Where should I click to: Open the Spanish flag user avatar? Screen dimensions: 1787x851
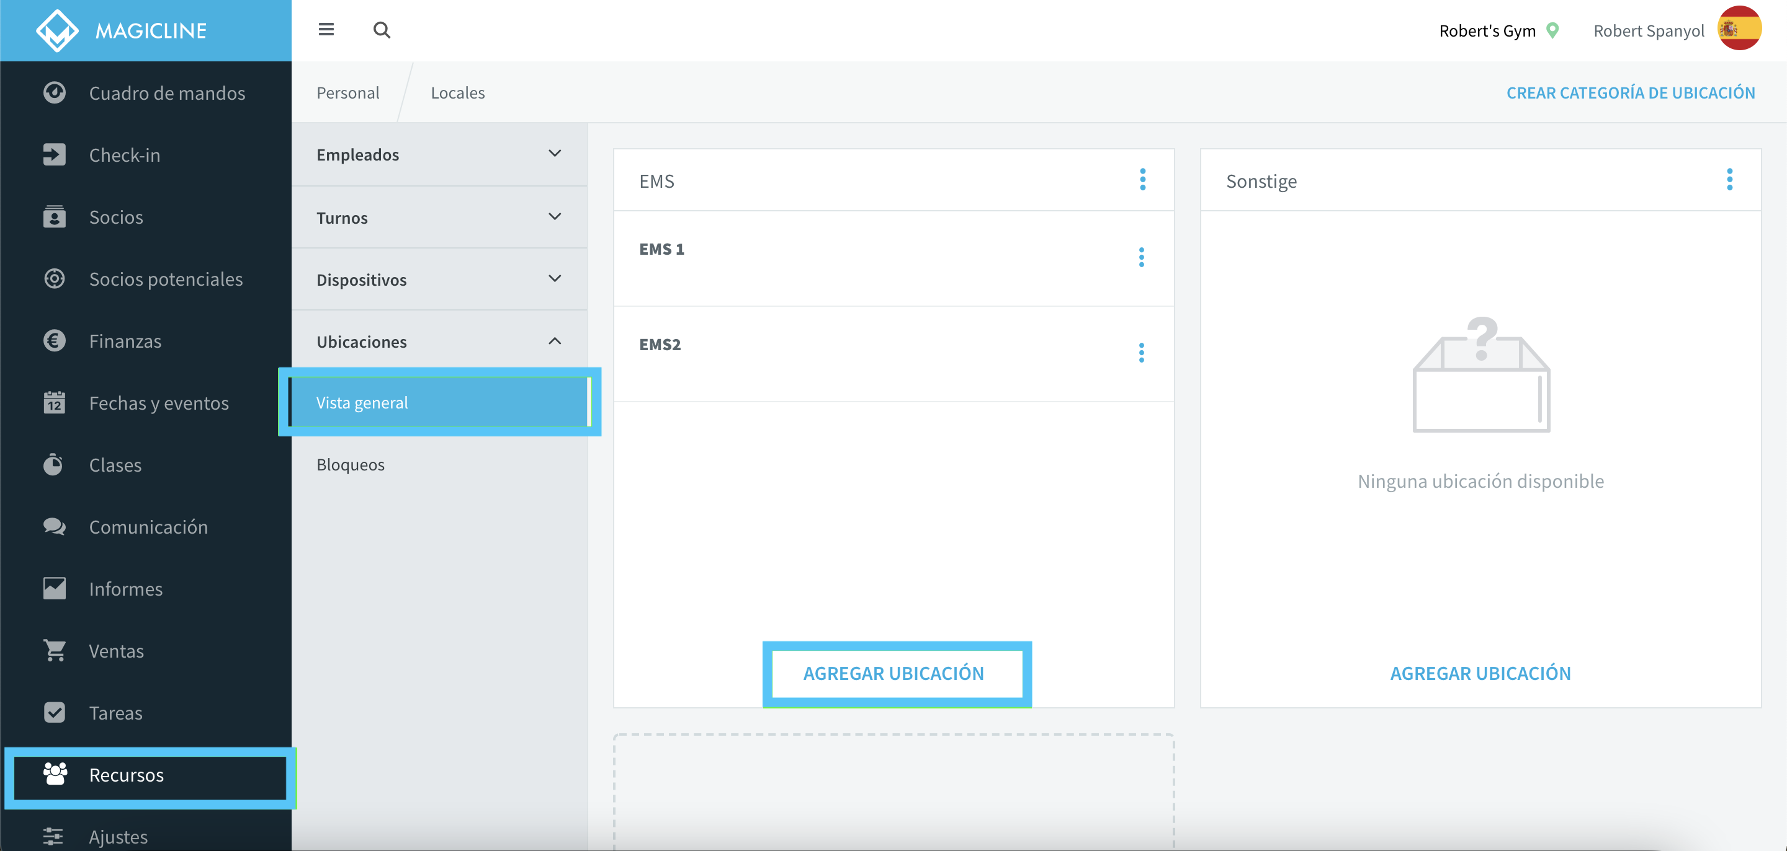click(1739, 29)
